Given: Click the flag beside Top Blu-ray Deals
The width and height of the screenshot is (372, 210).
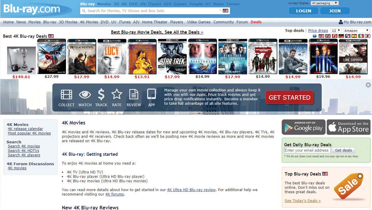Looking at the screenshot, I should 325,174.
